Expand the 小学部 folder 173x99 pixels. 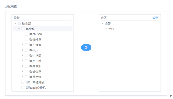pyautogui.click(x=23, y=55)
